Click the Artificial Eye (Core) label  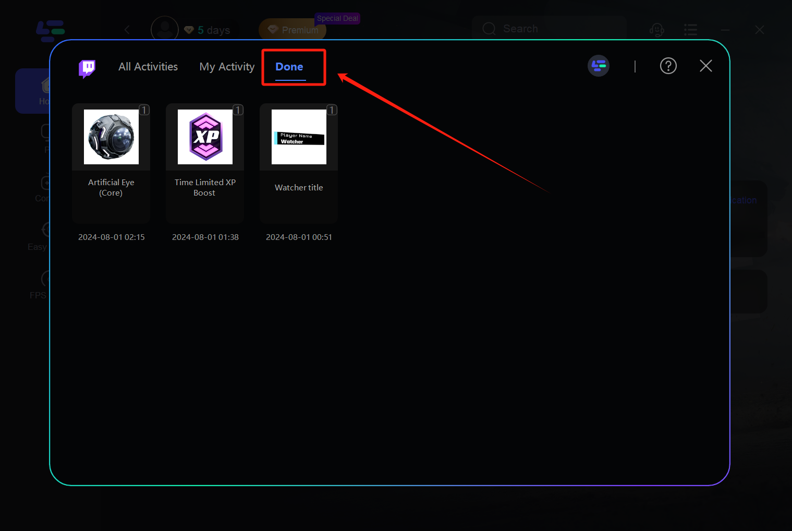pyautogui.click(x=111, y=187)
